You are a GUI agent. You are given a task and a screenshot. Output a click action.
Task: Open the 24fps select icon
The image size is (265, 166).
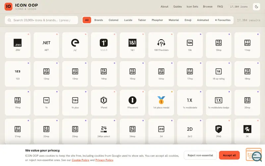pos(104,131)
